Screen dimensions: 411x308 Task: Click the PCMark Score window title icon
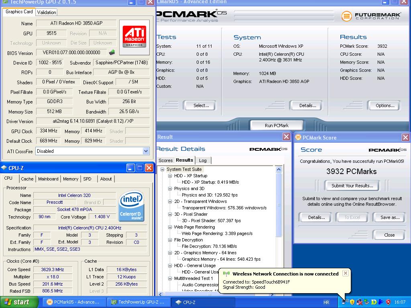tap(298, 137)
